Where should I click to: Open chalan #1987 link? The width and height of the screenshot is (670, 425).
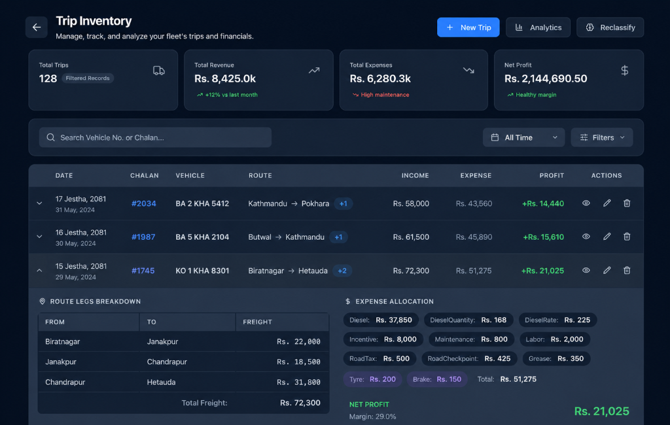143,237
